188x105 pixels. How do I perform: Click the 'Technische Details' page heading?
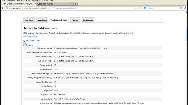click(35, 28)
